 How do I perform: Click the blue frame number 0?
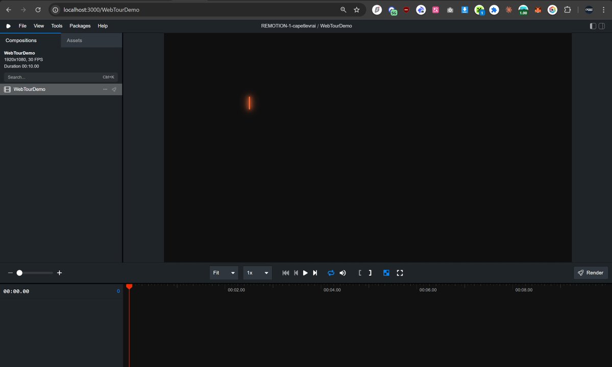click(118, 291)
